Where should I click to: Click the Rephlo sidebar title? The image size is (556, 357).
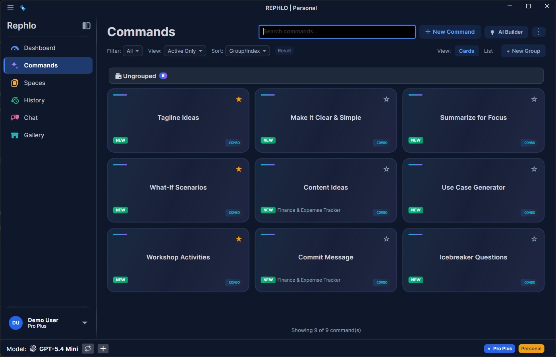coord(21,26)
